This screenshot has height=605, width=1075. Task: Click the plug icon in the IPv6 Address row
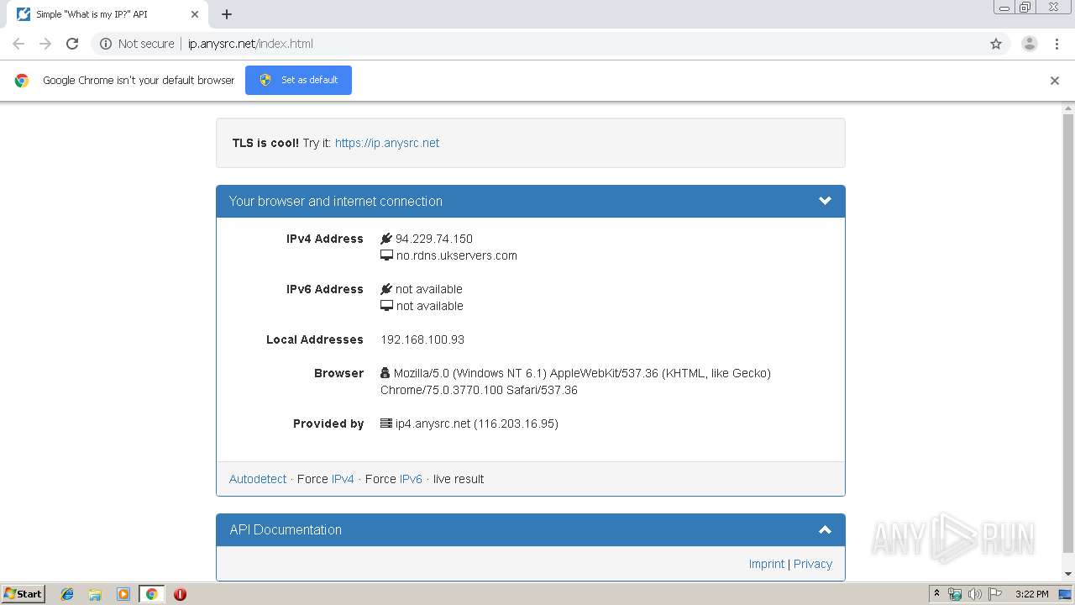coord(386,289)
